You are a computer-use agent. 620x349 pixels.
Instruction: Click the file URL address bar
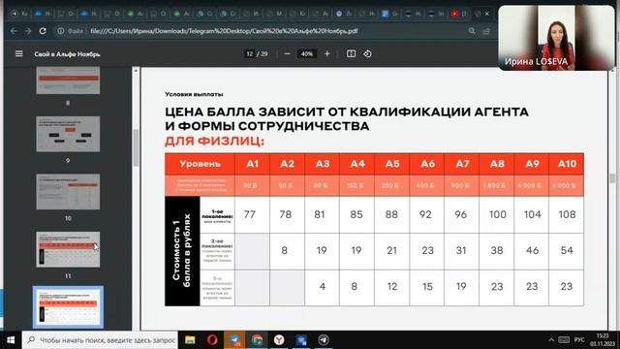224,31
